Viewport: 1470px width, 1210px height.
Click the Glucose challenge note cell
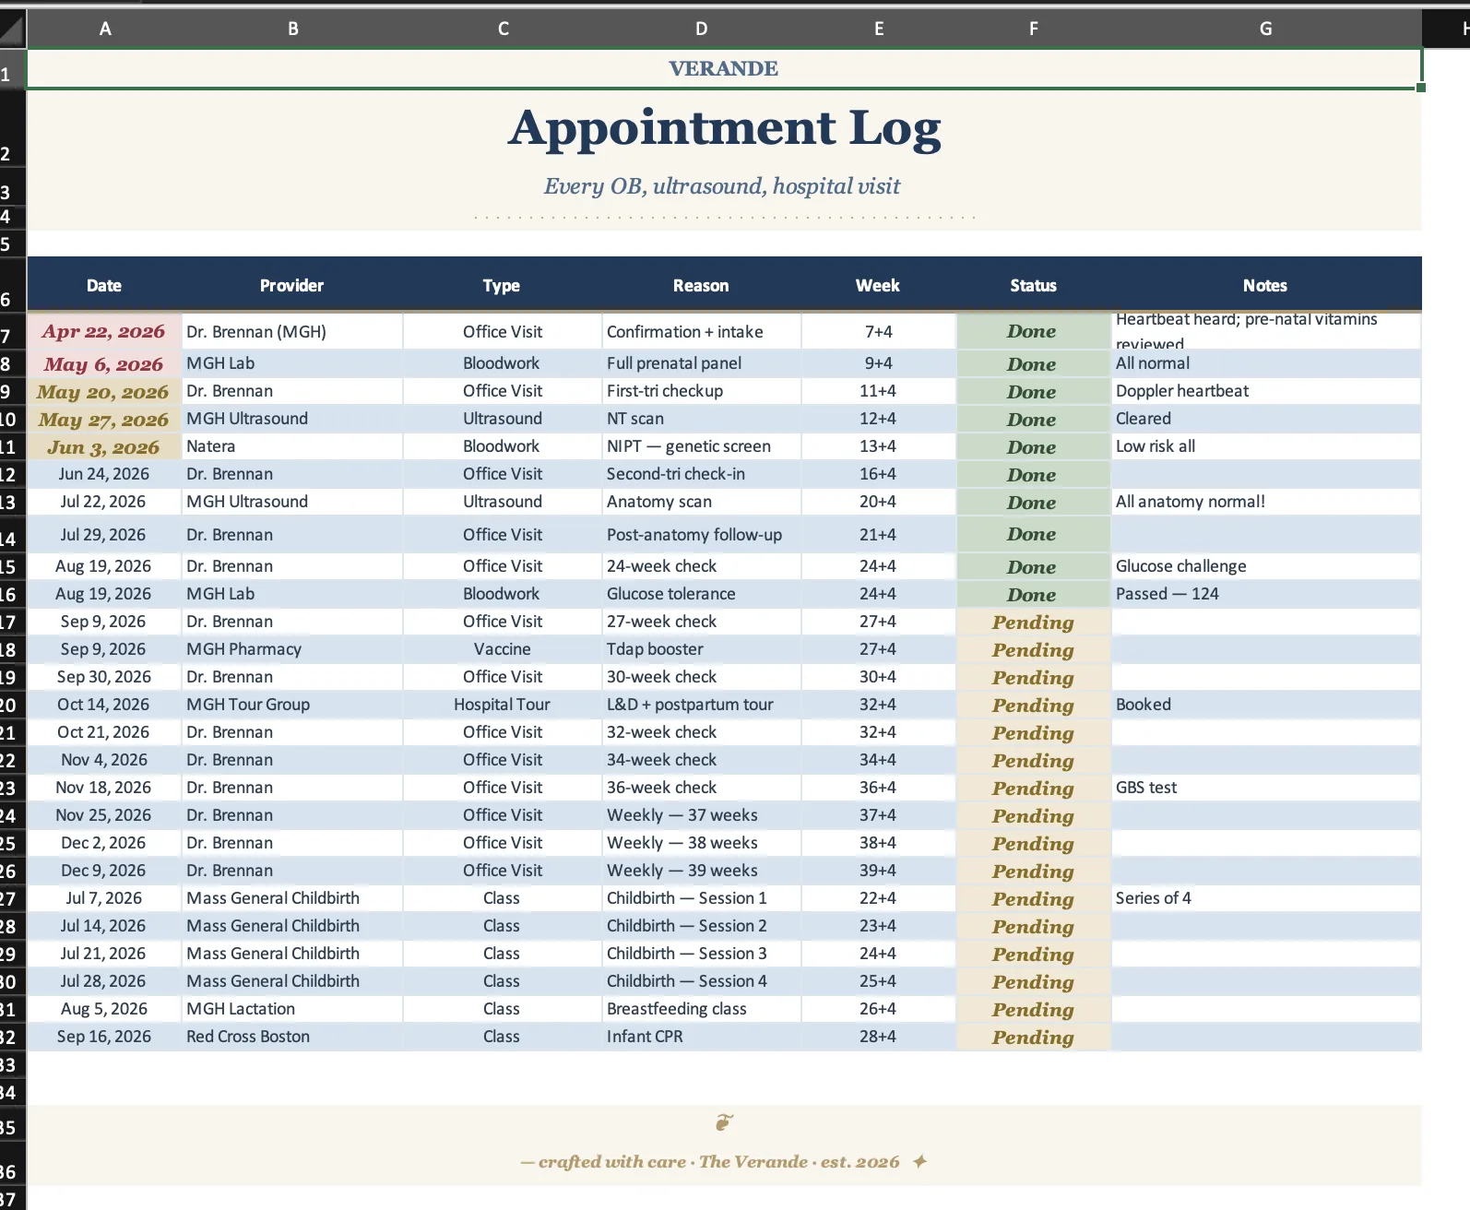click(1266, 566)
